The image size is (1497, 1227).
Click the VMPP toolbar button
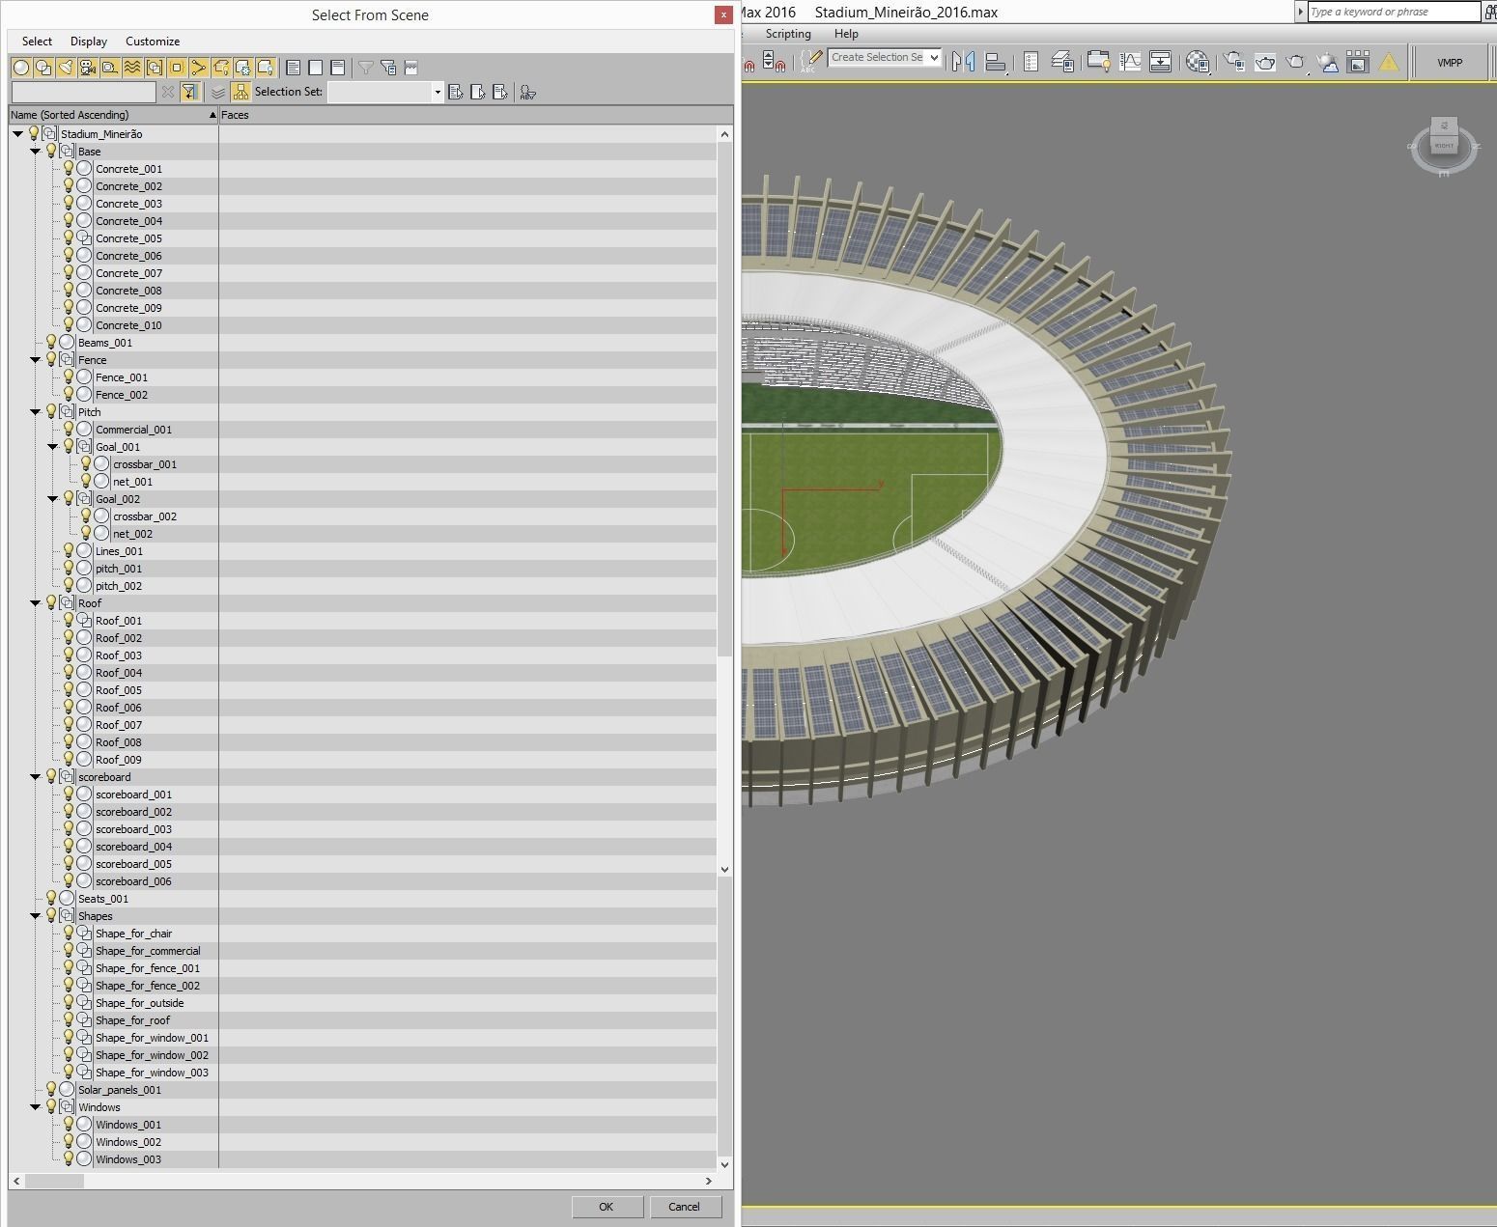click(1450, 63)
